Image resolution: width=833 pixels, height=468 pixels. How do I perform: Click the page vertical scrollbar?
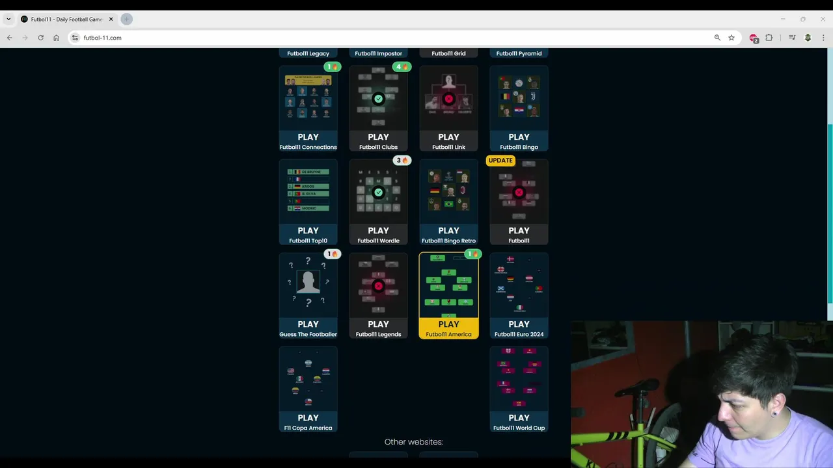tap(830, 213)
